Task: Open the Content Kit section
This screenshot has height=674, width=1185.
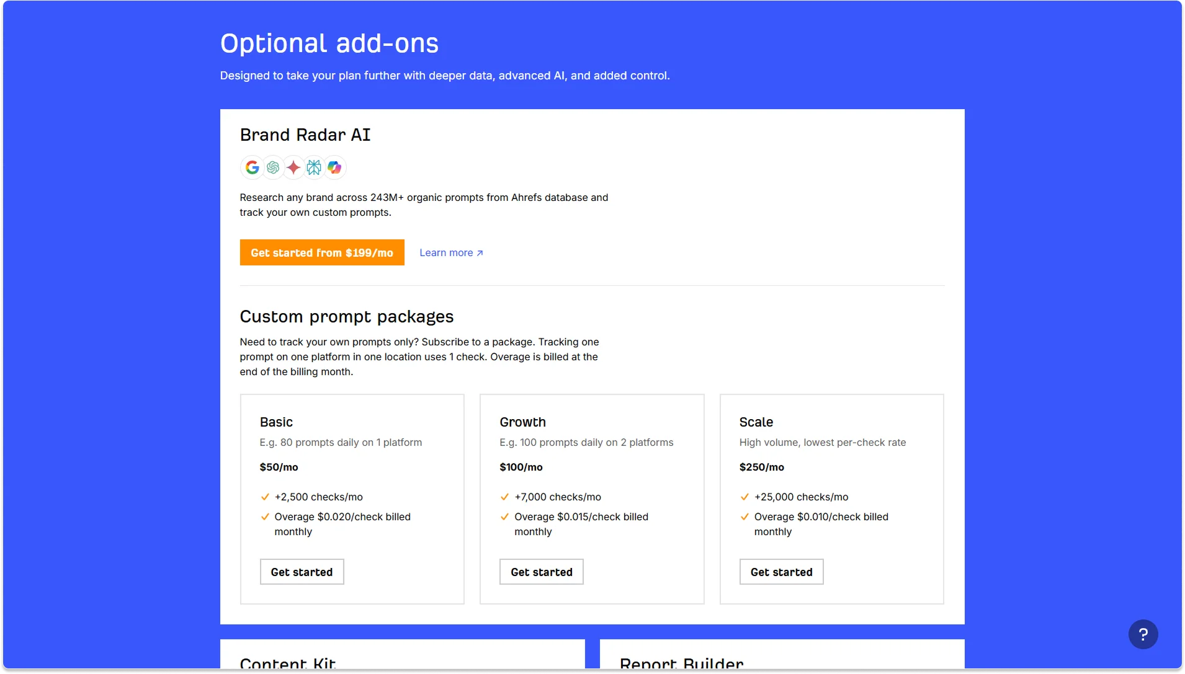Action: pyautogui.click(x=287, y=662)
